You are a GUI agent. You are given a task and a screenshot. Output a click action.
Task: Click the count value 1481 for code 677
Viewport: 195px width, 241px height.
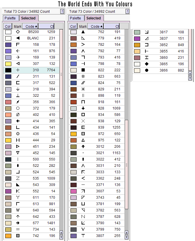(x=51, y=223)
